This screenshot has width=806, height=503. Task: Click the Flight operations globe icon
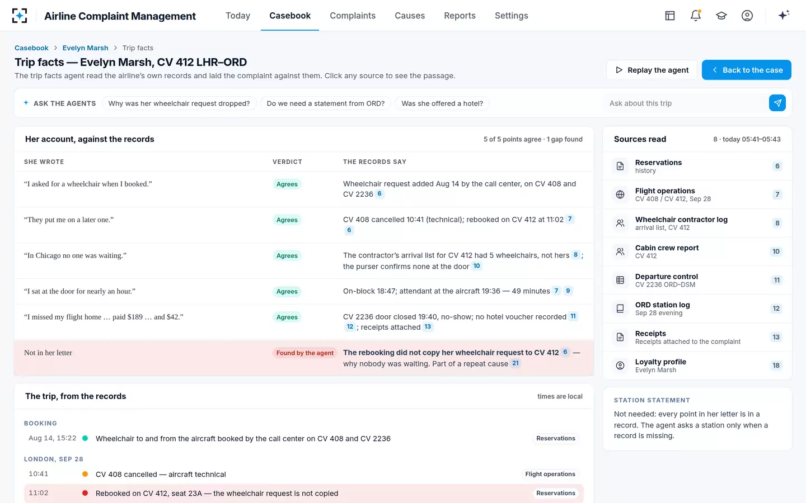pos(620,194)
